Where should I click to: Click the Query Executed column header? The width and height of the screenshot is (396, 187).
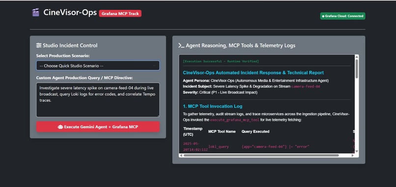pos(255,132)
